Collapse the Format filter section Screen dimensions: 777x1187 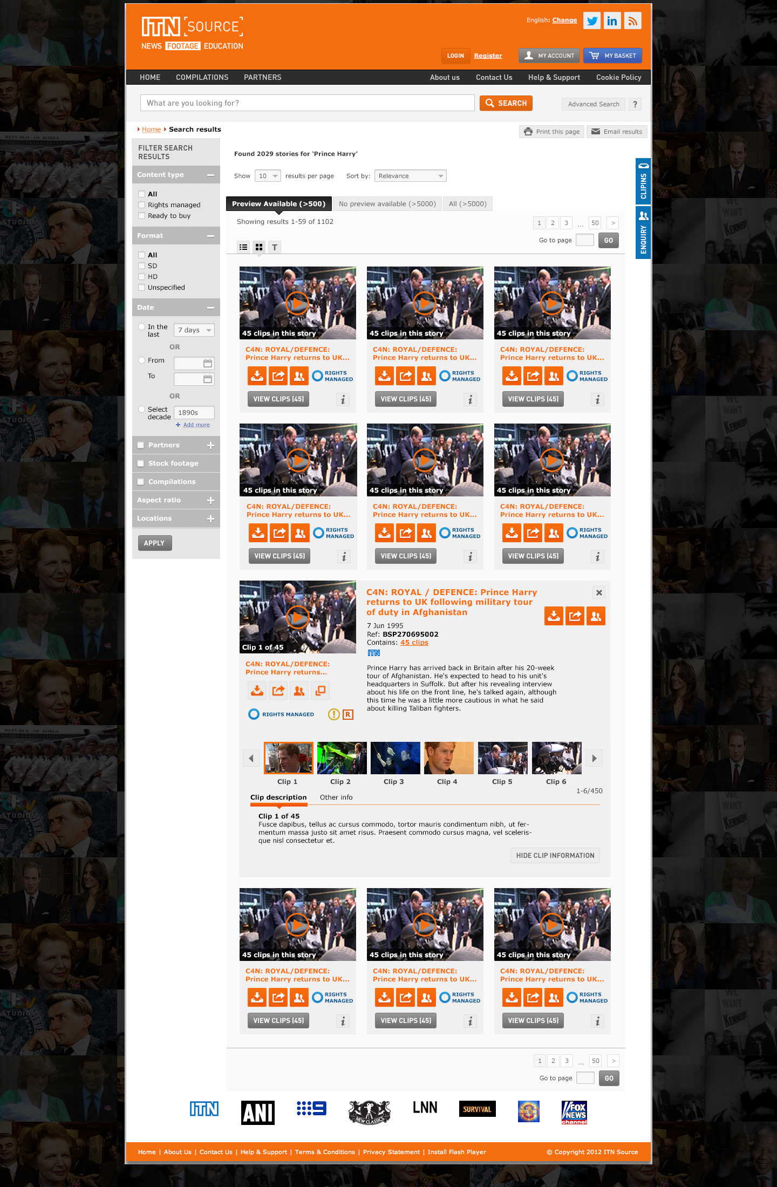(x=210, y=236)
